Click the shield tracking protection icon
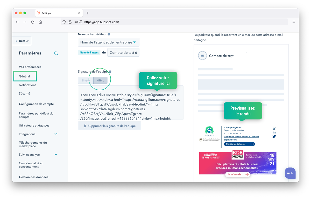 pos(64,22)
